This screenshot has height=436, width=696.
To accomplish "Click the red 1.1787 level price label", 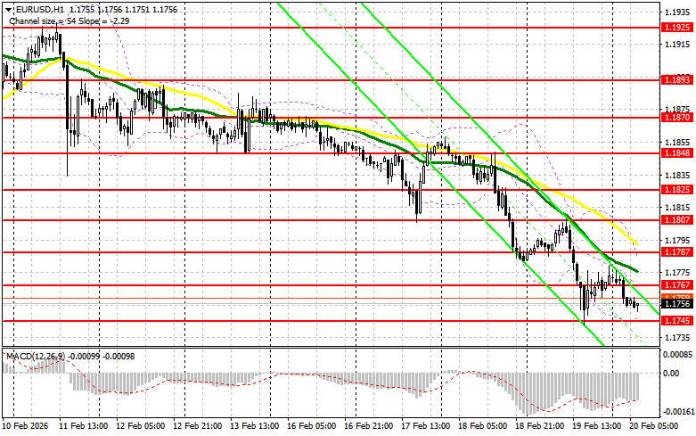I will pos(677,252).
